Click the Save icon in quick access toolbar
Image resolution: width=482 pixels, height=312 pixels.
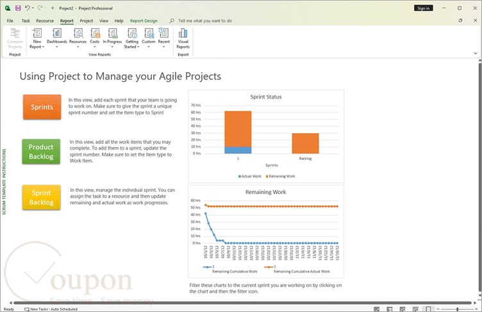[18, 8]
